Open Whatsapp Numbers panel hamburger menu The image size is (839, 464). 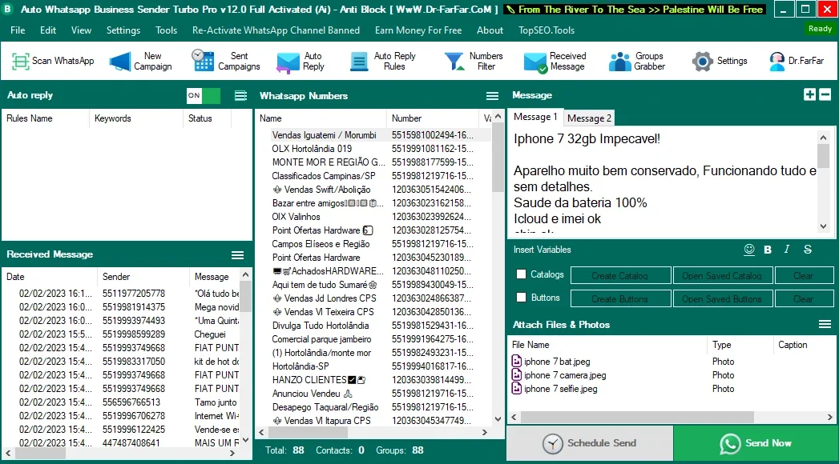pyautogui.click(x=492, y=95)
